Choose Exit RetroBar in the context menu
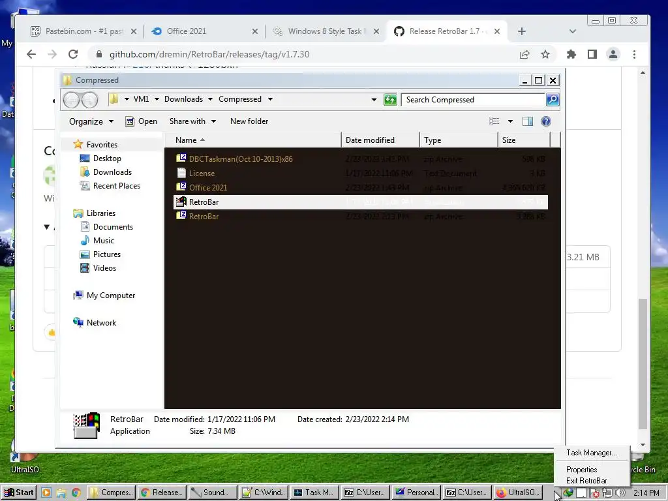668x501 pixels. point(586,481)
